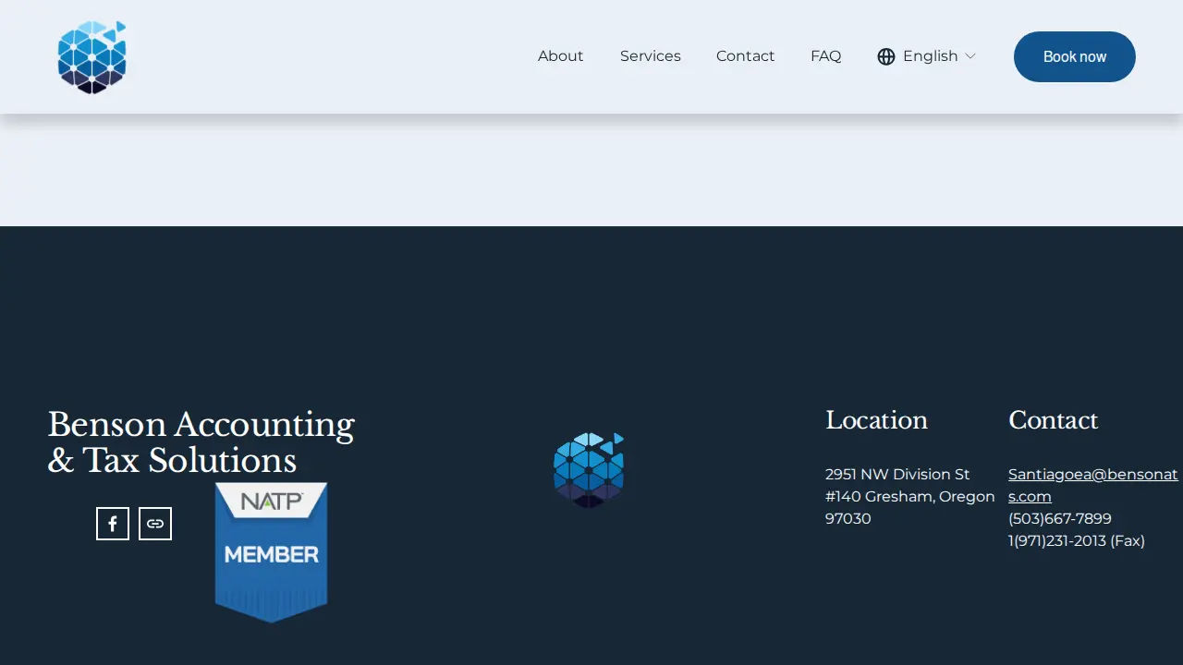Image resolution: width=1183 pixels, height=665 pixels.
Task: Click the Benson Accounting & Tax Solutions heading
Action: (201, 442)
